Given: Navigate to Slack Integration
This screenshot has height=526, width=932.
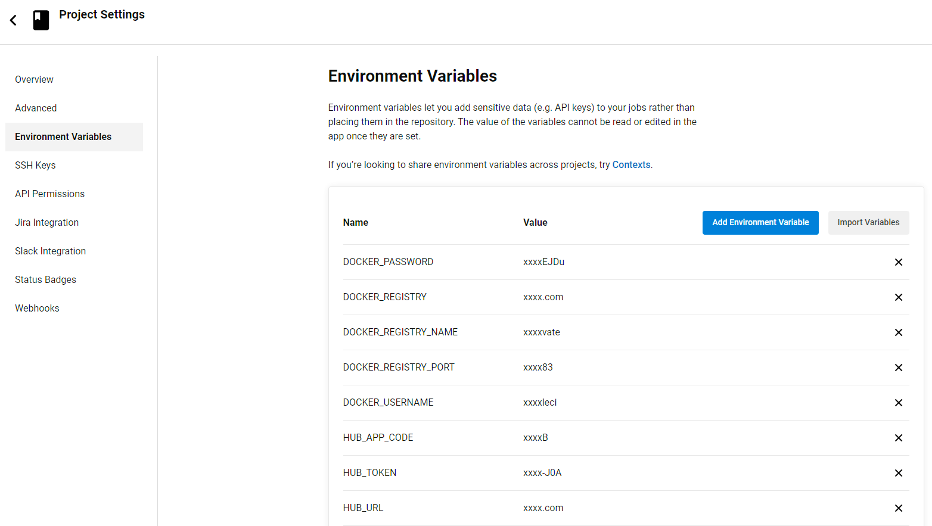Looking at the screenshot, I should tap(50, 251).
